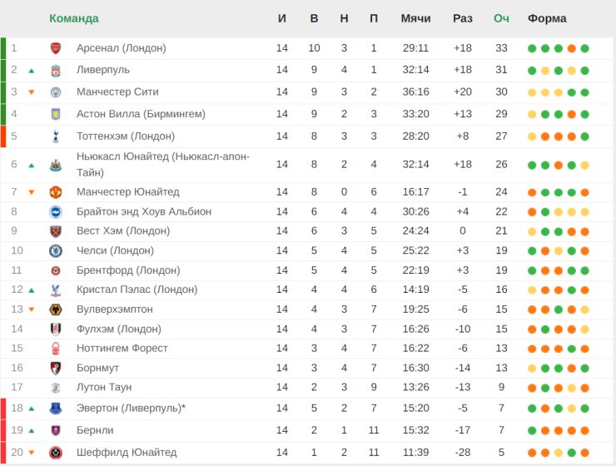Click the Sheffield United crest icon

[56, 453]
